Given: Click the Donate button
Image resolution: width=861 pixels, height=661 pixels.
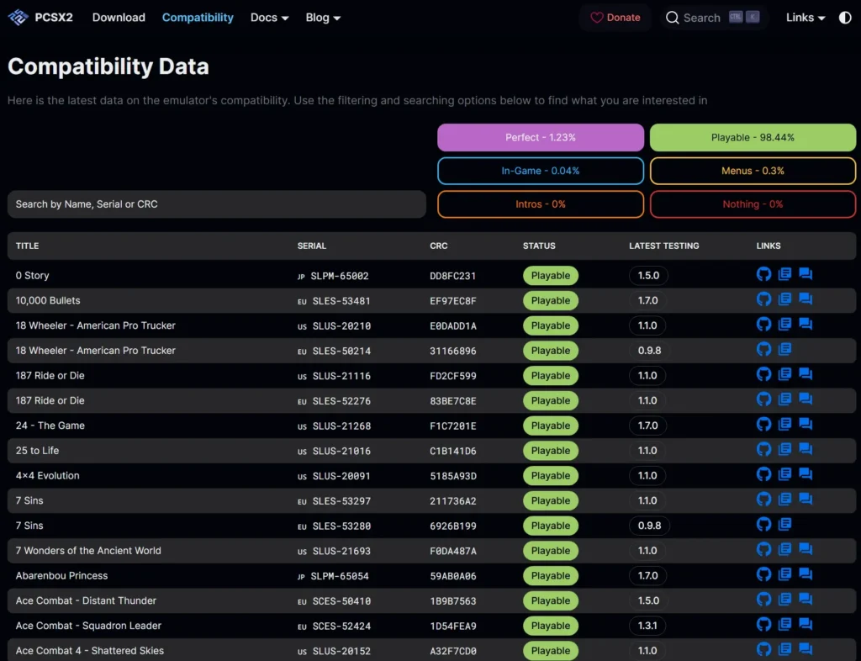Looking at the screenshot, I should click(x=615, y=18).
